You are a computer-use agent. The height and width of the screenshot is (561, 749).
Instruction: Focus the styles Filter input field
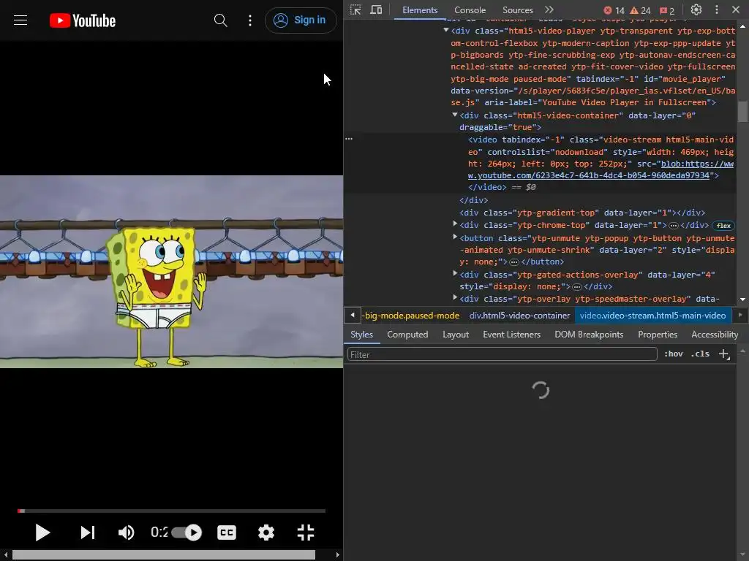click(x=502, y=354)
